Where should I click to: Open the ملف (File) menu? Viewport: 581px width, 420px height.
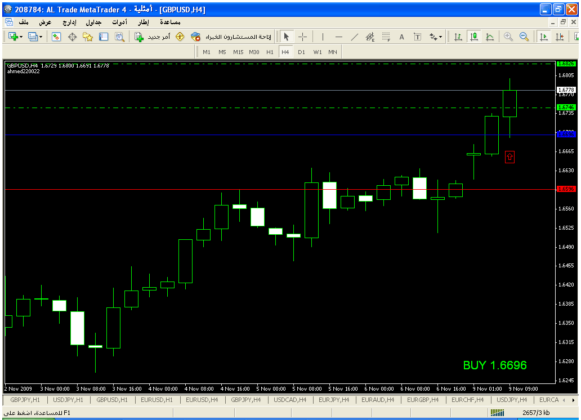[24, 23]
